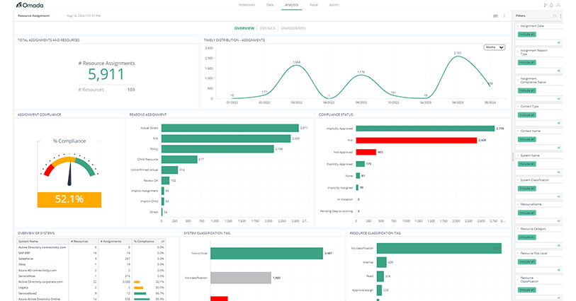
Task: Open the Notebooks menu item
Action: pyautogui.click(x=247, y=5)
